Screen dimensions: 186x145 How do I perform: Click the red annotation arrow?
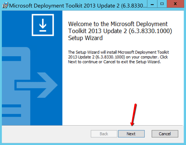pyautogui.click(x=133, y=115)
